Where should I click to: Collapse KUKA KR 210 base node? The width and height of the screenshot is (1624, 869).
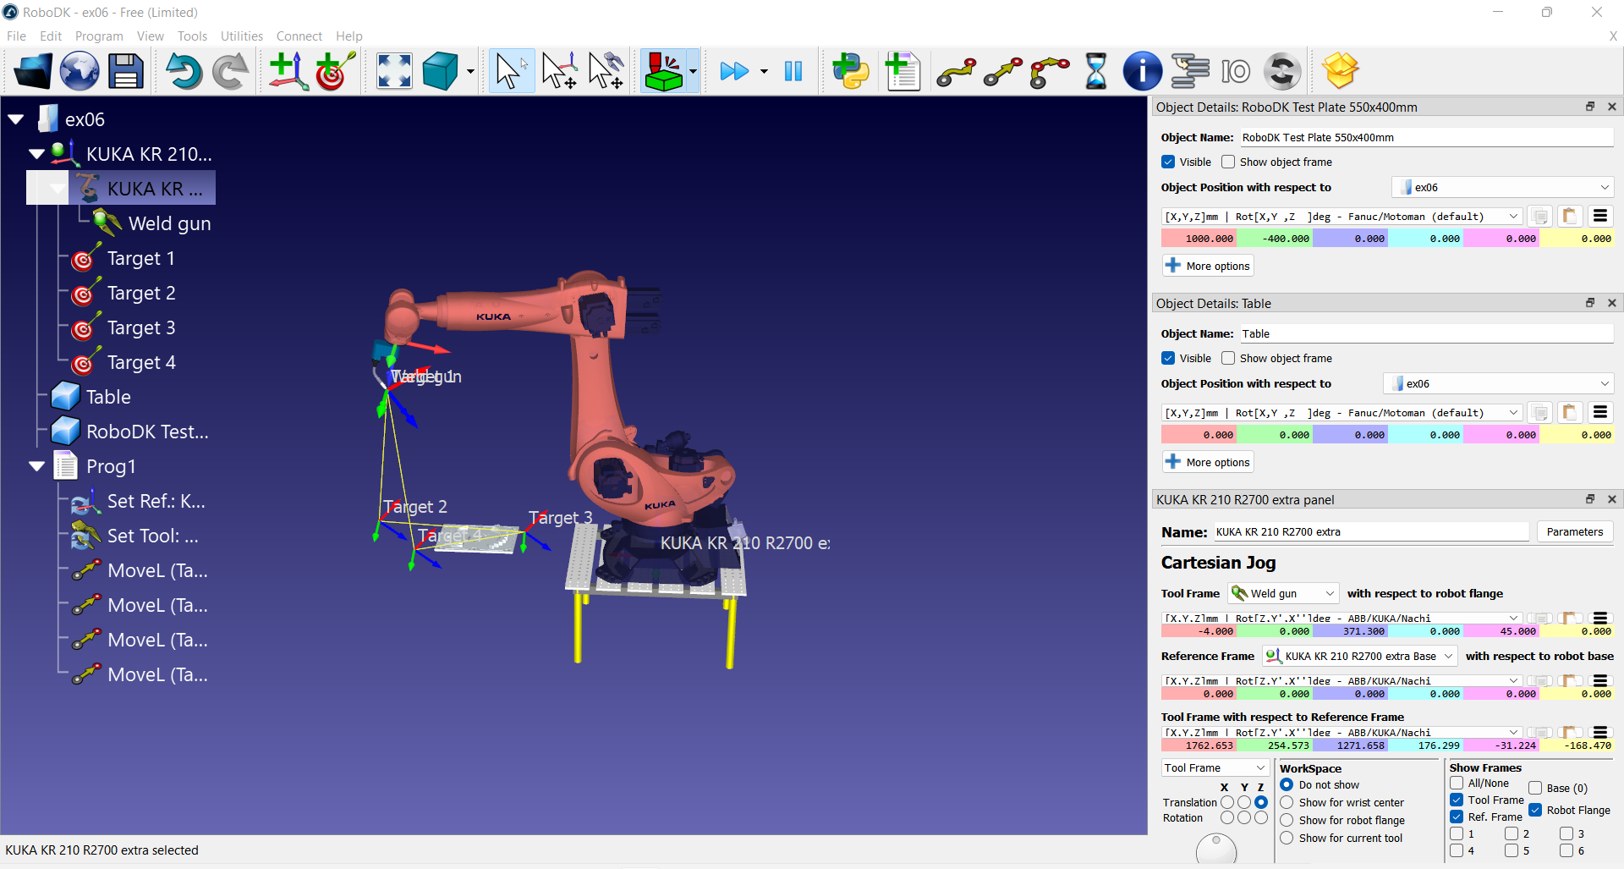pos(36,154)
